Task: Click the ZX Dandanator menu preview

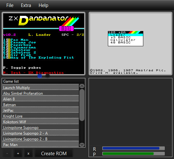Action: click(44, 44)
